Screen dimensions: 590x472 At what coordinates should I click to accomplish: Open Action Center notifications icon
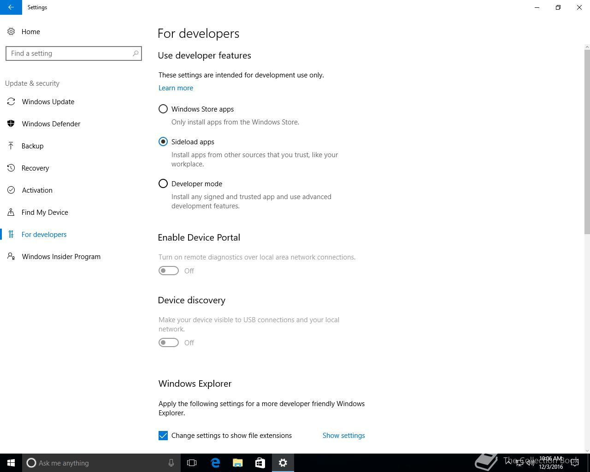pyautogui.click(x=575, y=463)
